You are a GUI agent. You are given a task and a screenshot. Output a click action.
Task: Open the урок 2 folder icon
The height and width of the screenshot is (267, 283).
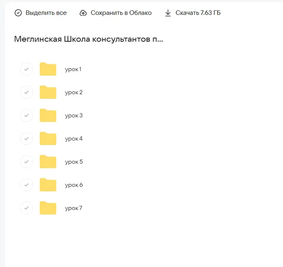[x=48, y=92]
